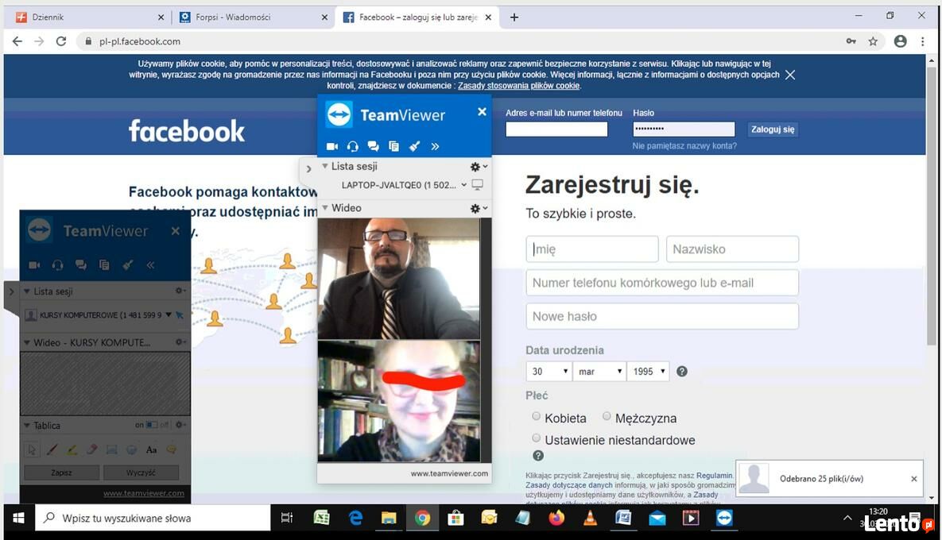Open the Tablica gear menu
Image resolution: width=942 pixels, height=540 pixels.
click(x=179, y=425)
